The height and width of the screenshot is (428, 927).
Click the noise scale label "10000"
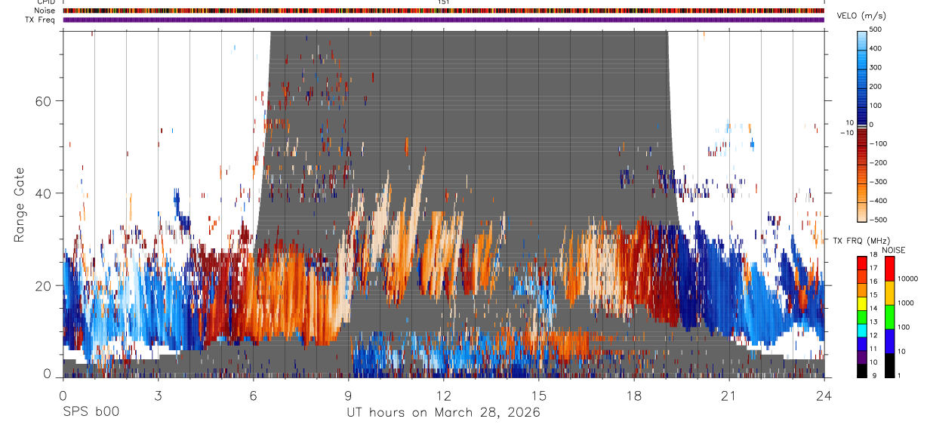907,279
